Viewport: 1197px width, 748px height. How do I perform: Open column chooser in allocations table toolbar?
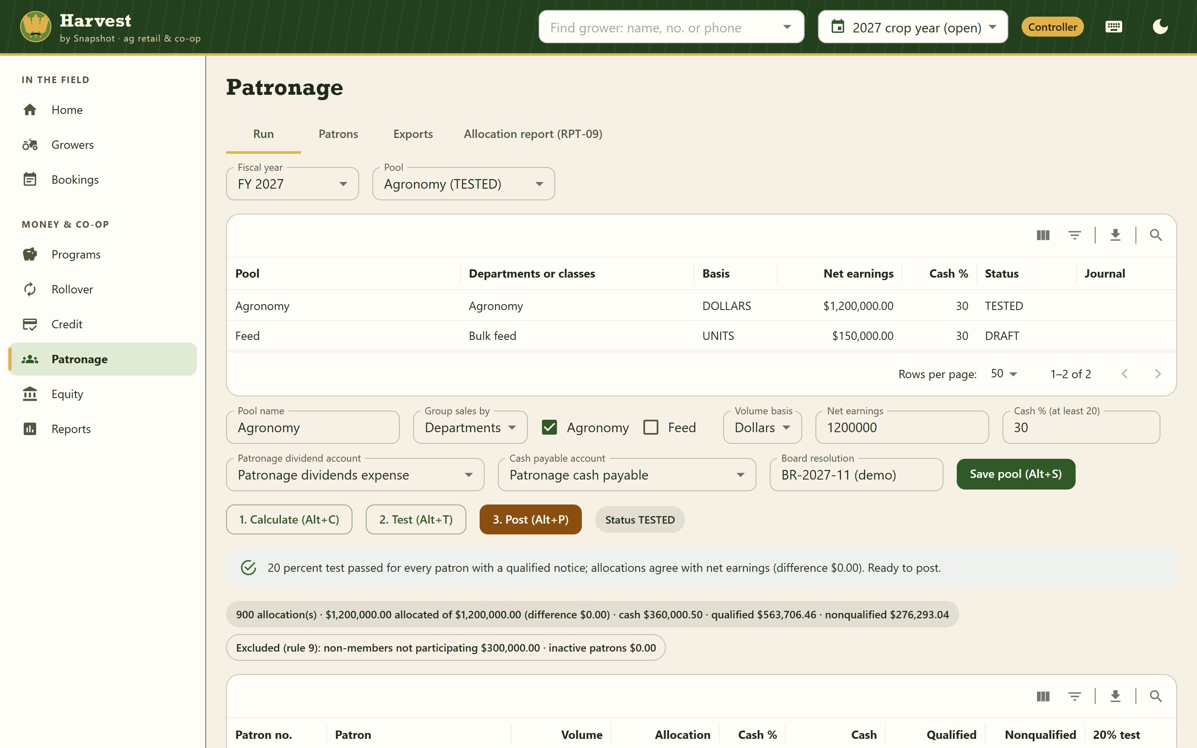coord(1043,696)
